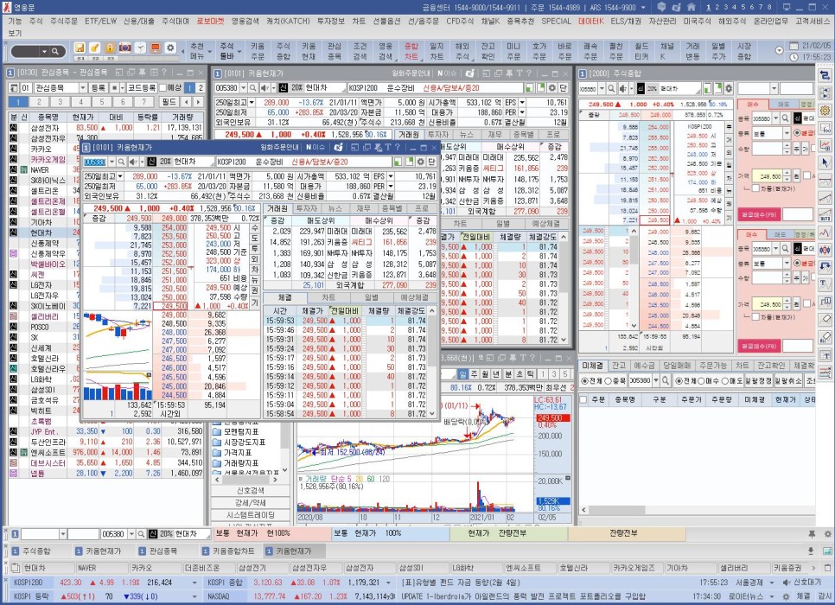Click the pin icon in 관심종목 window title
The image size is (835, 605).
(x=142, y=72)
